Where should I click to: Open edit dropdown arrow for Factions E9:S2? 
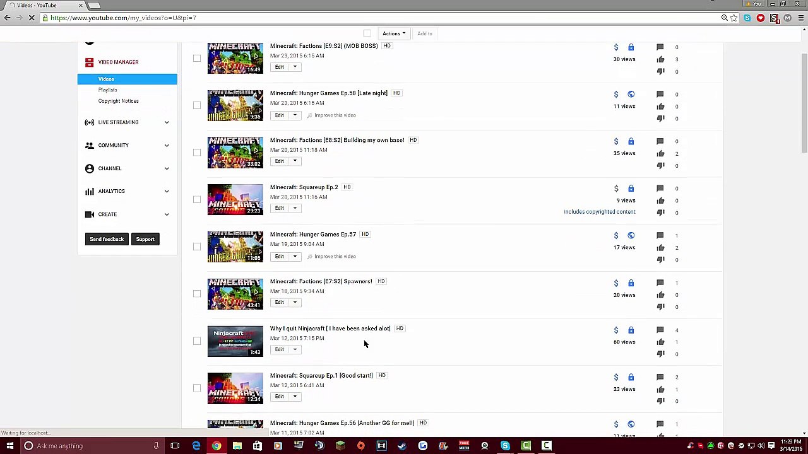click(x=295, y=67)
